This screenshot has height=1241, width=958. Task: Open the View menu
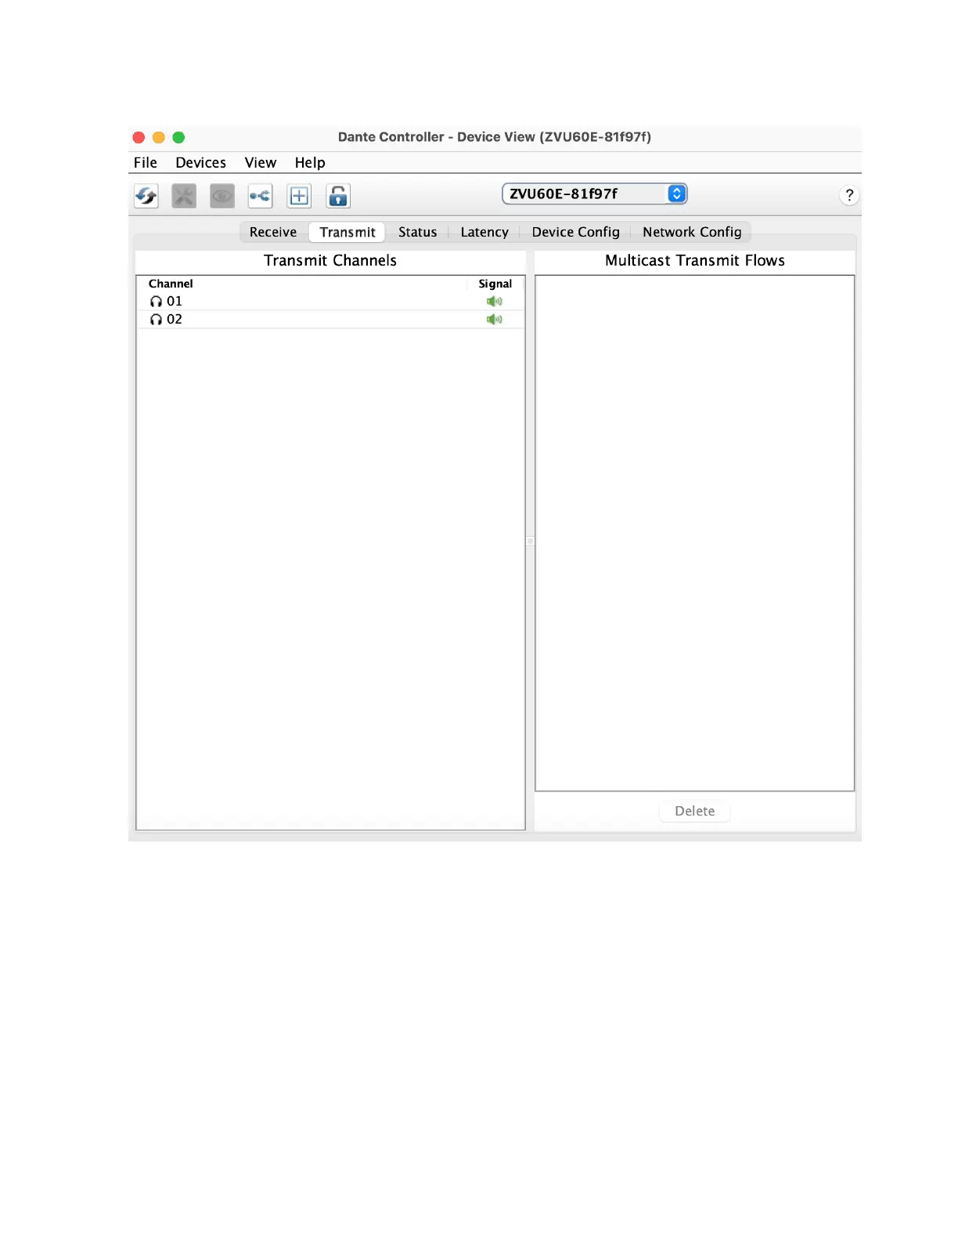(261, 163)
